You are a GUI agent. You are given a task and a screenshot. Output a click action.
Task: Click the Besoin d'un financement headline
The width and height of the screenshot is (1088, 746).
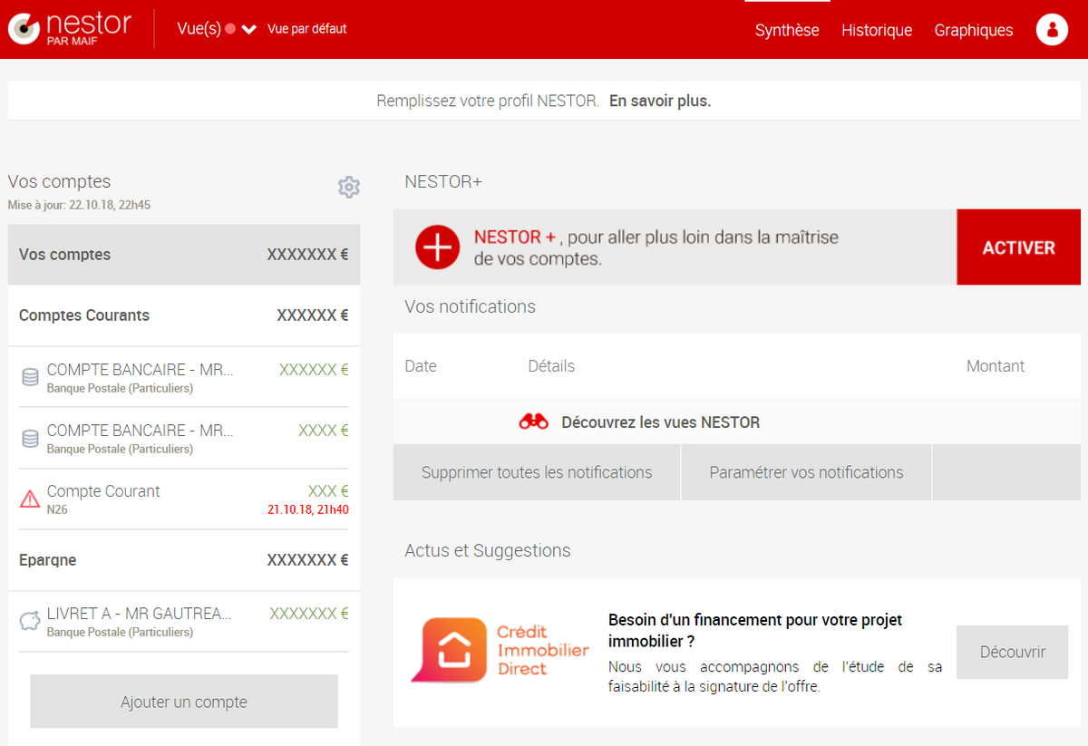(x=755, y=630)
